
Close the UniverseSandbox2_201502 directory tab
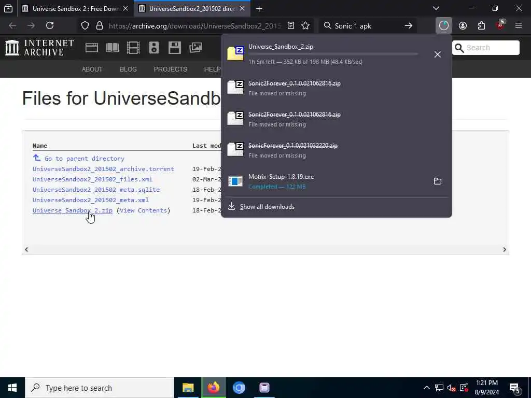click(242, 9)
